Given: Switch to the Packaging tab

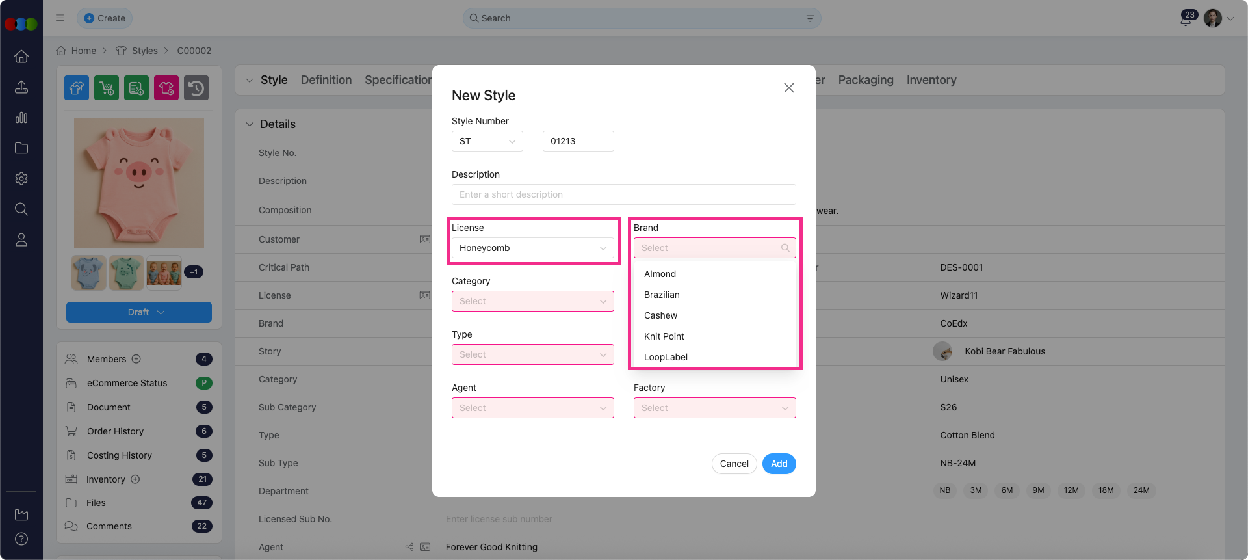Looking at the screenshot, I should pos(865,80).
